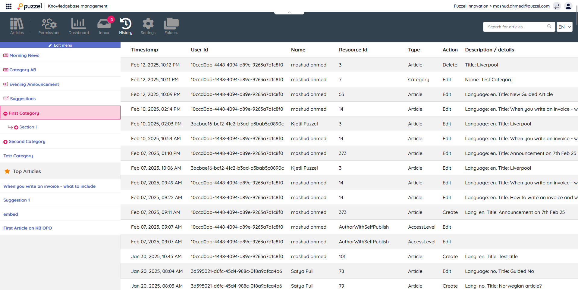Select the History tab
578x290 pixels.
tap(126, 26)
